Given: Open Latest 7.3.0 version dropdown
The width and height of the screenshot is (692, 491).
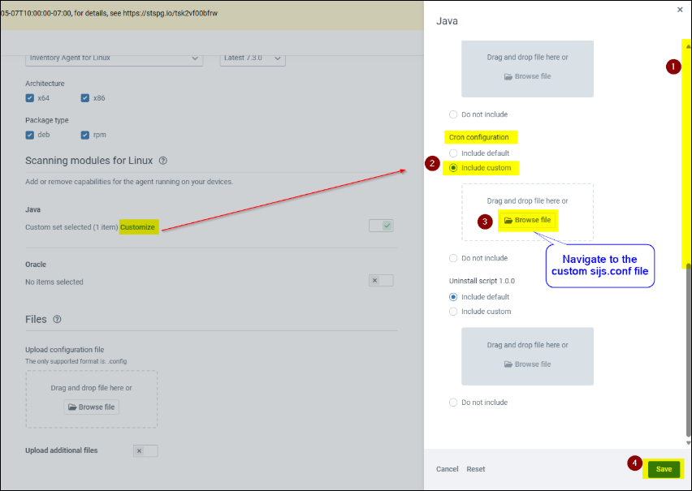Looking at the screenshot, I should (253, 58).
